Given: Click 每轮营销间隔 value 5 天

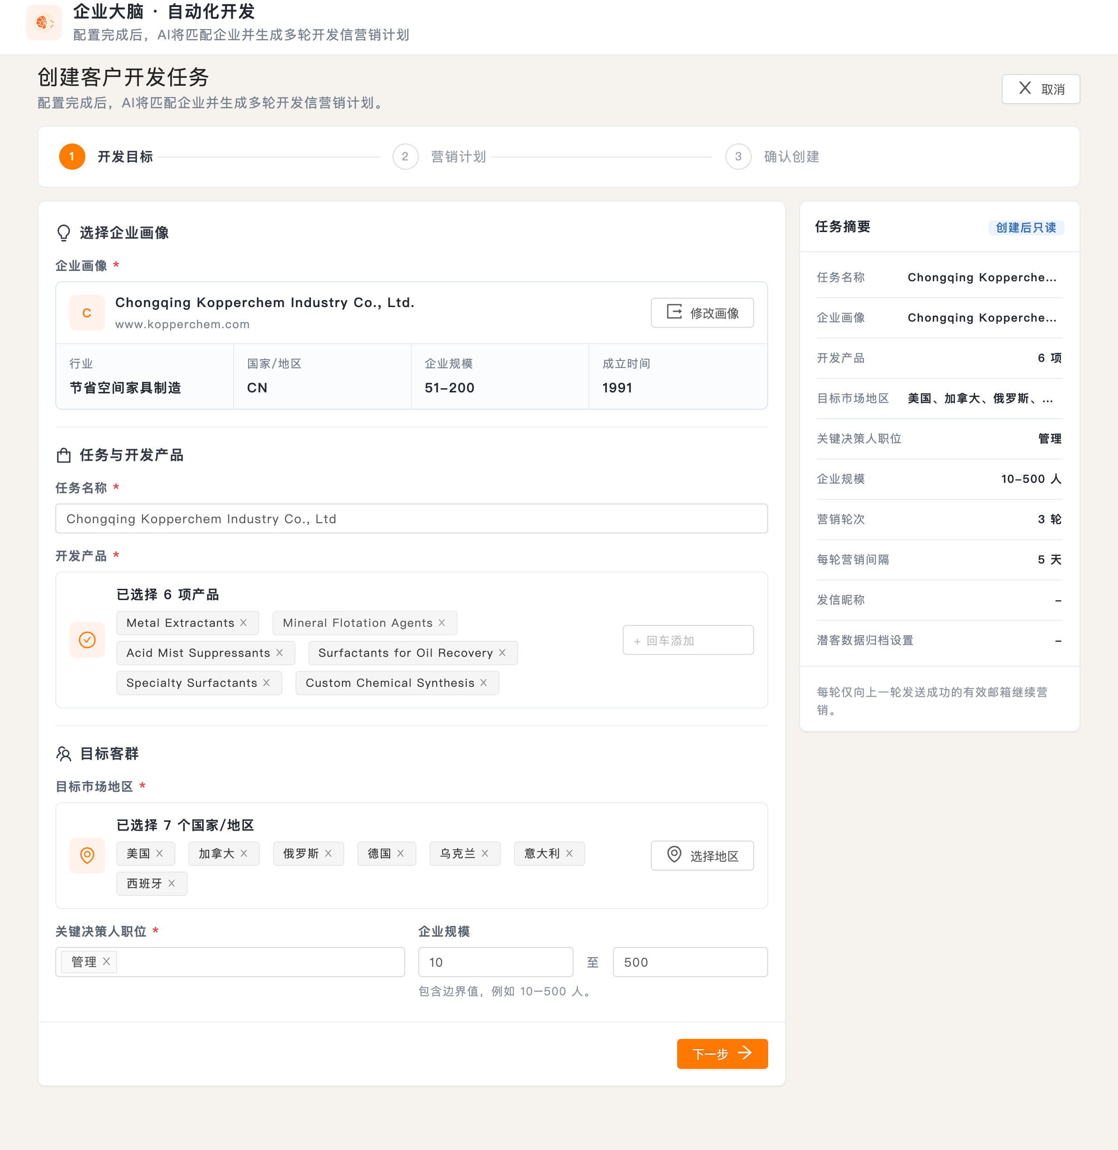Looking at the screenshot, I should pos(1050,560).
